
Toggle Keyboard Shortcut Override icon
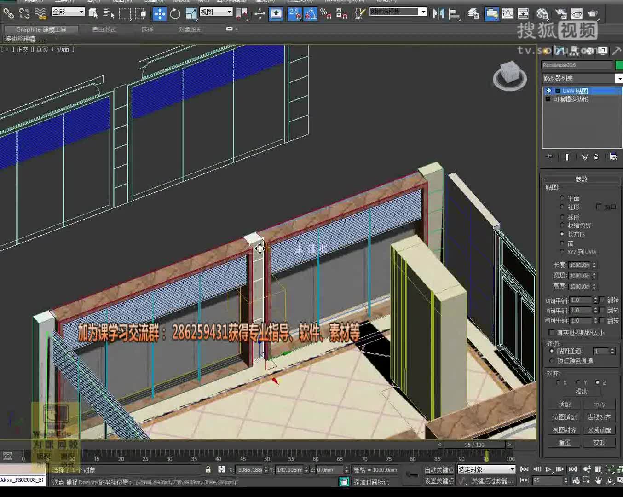(276, 13)
